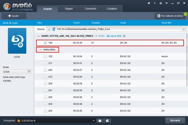The height and width of the screenshot is (125, 188).
Task: Click the Ajouter plus button
Action: tap(14, 16)
